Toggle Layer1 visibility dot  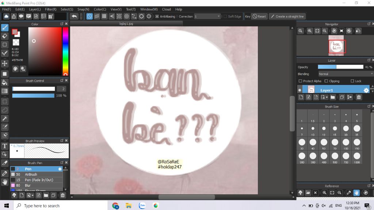(x=299, y=90)
